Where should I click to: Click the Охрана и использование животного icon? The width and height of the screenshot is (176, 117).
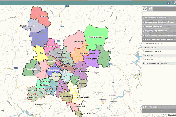[144, 40]
